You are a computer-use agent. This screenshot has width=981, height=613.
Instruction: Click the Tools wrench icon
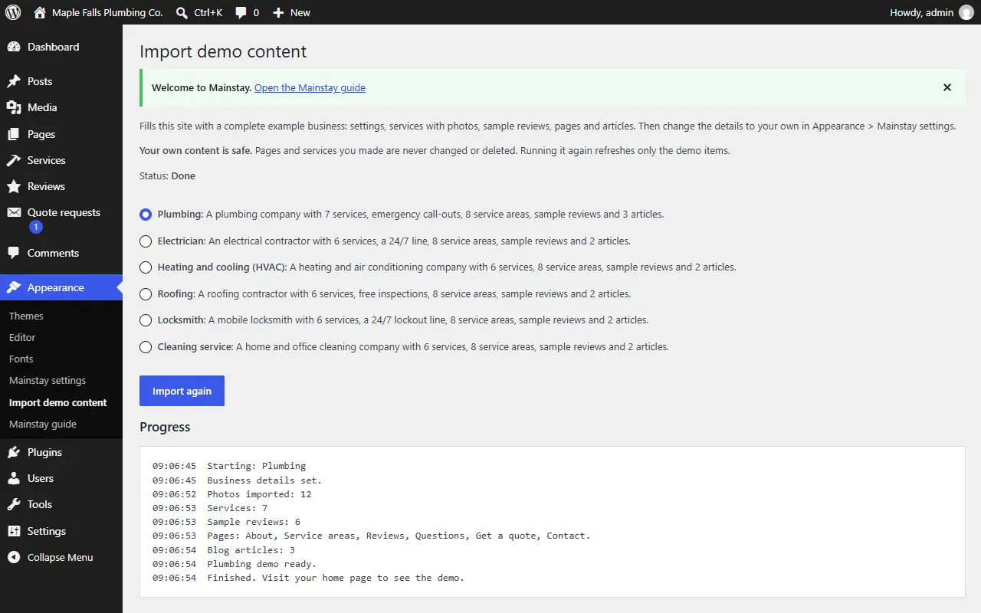[14, 504]
